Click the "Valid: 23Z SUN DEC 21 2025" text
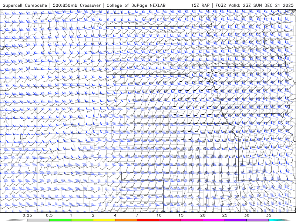296x222 pixels. (261, 5)
